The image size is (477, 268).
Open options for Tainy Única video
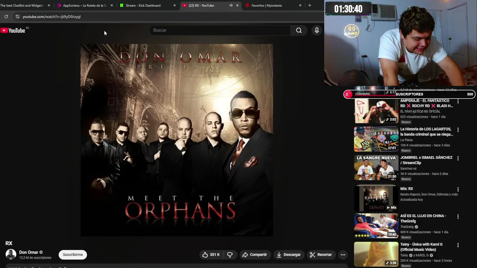(458, 245)
